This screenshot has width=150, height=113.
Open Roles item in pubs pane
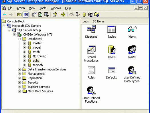point(132,52)
